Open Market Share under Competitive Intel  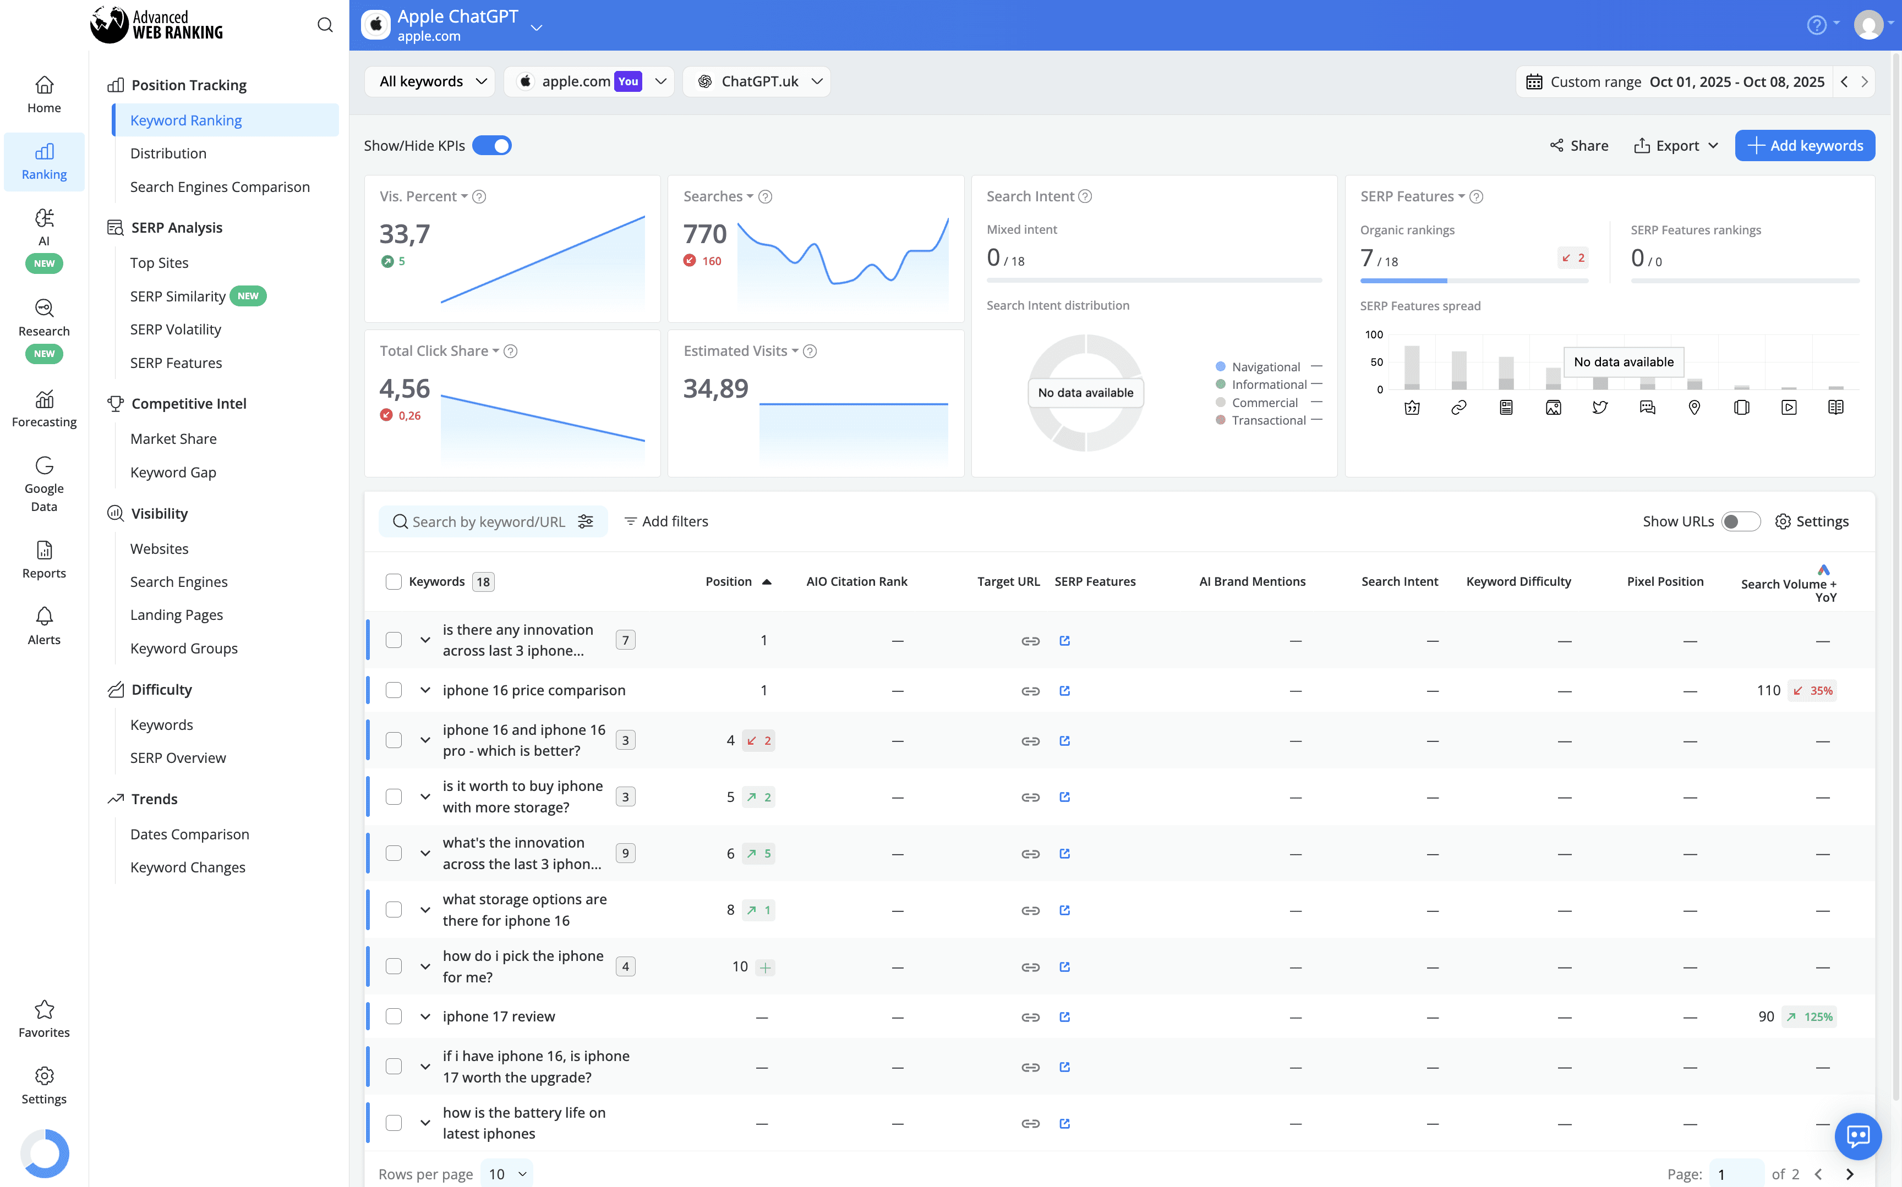point(173,439)
